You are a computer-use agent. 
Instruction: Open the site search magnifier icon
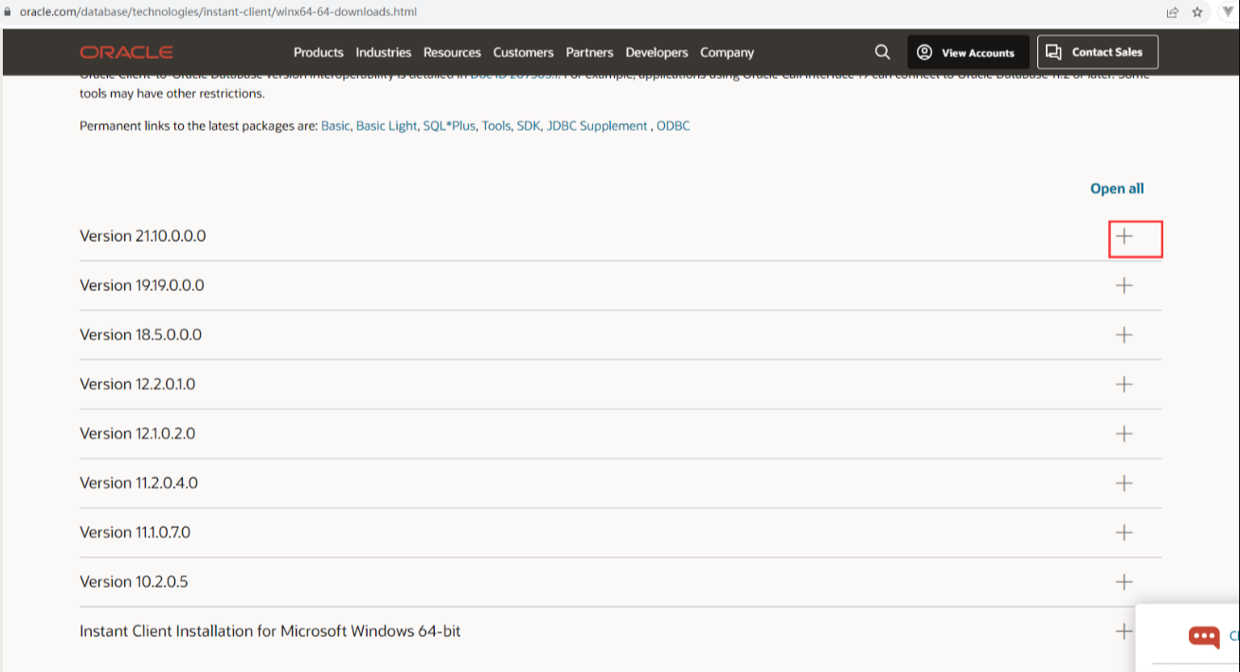click(882, 52)
